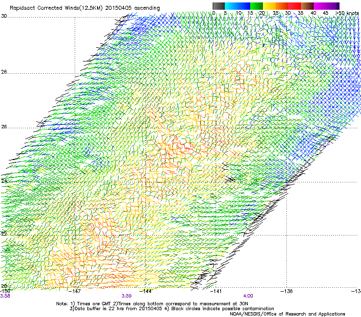Click the magenta 40-45 knots color swatch
The width and height of the screenshot is (361, 317).
click(x=320, y=6)
